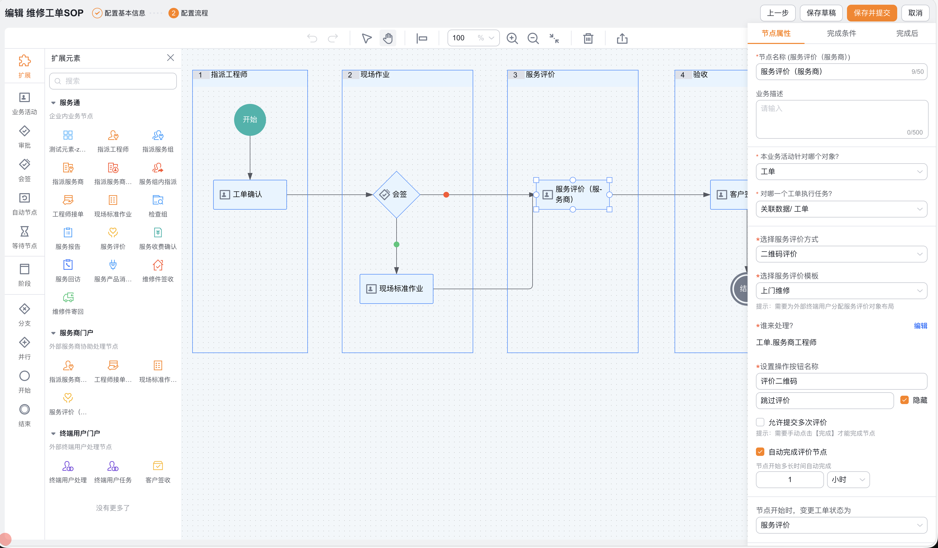Click the trash delete icon in toolbar
Viewport: 938px width, 548px height.
pyautogui.click(x=588, y=38)
